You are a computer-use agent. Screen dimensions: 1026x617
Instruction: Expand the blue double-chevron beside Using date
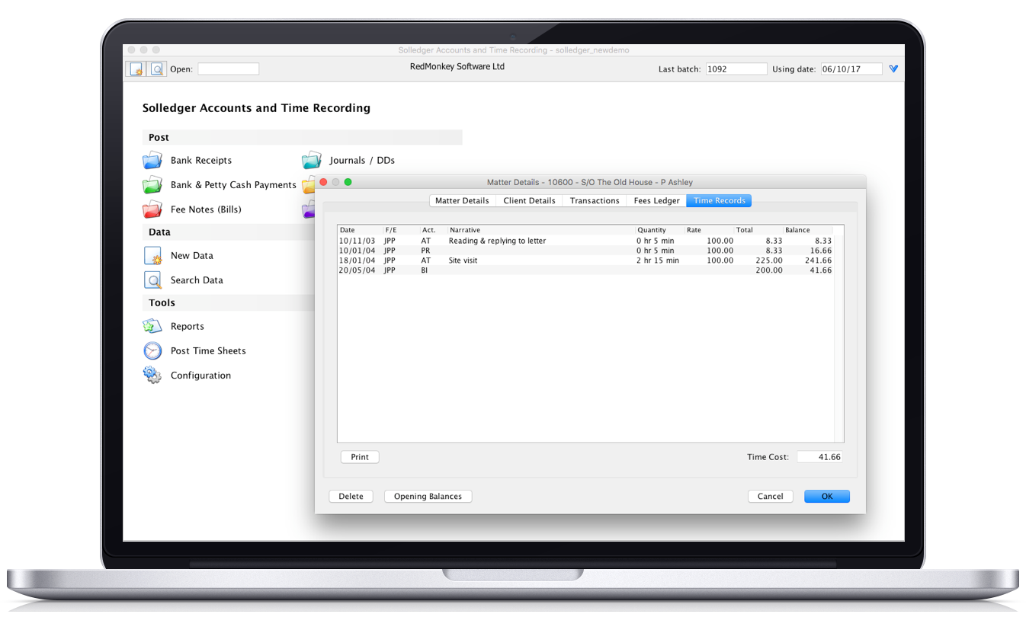[x=894, y=69]
